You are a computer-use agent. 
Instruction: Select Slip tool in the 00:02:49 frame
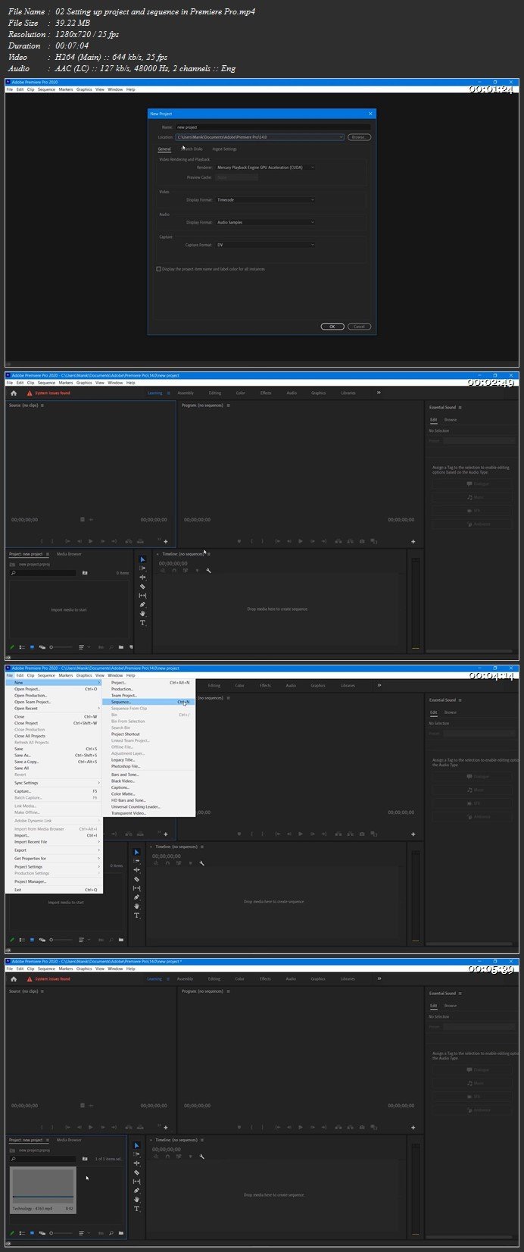[x=142, y=596]
